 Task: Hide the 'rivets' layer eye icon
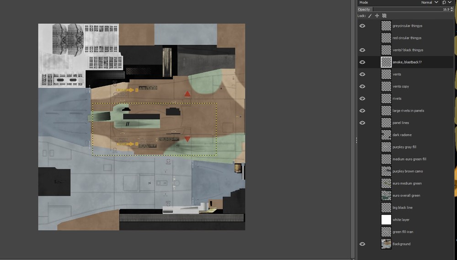[x=362, y=99]
